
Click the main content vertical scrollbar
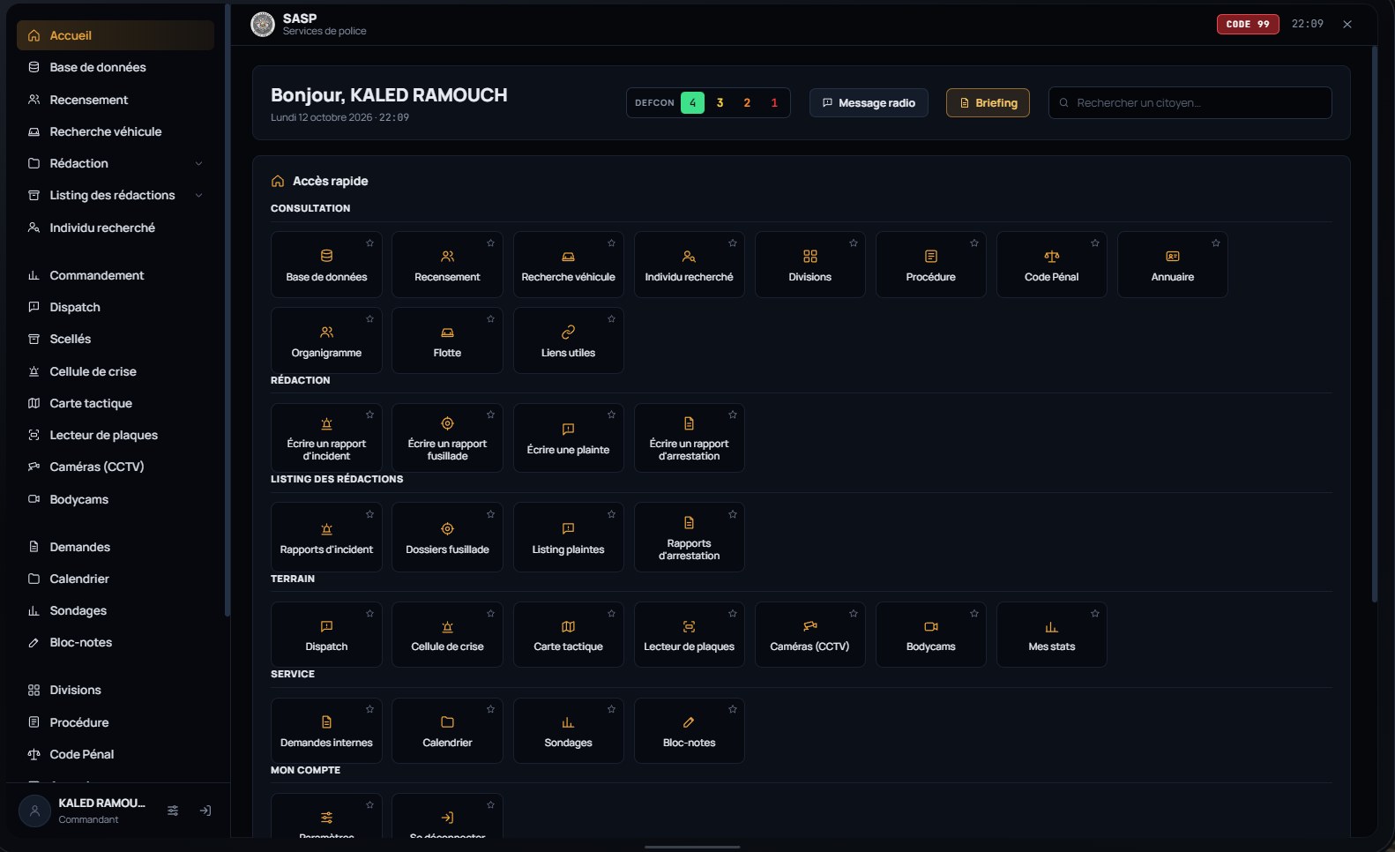1374,325
